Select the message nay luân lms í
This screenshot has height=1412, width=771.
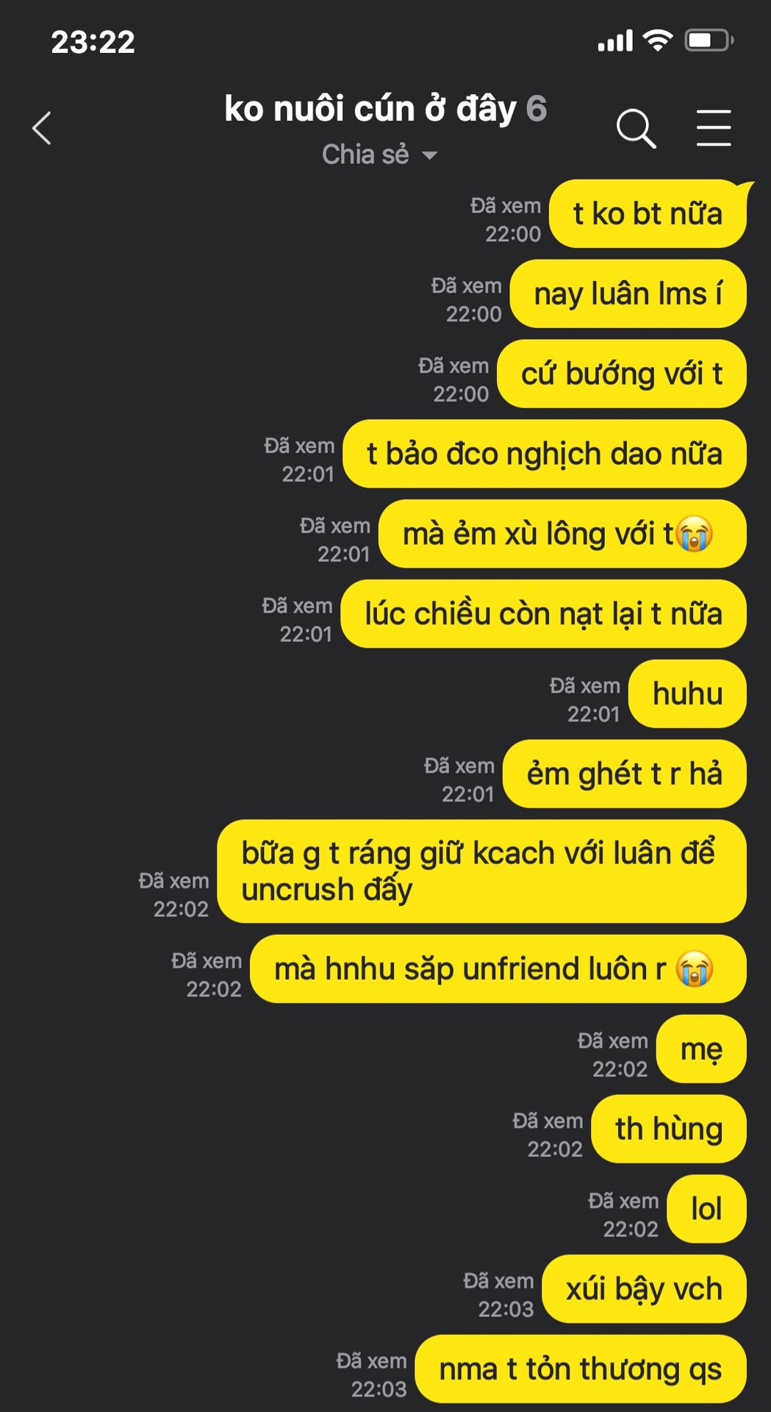click(x=628, y=294)
